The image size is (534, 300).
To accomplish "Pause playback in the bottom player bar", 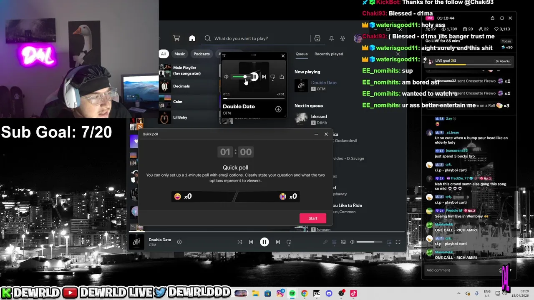I will (264, 242).
